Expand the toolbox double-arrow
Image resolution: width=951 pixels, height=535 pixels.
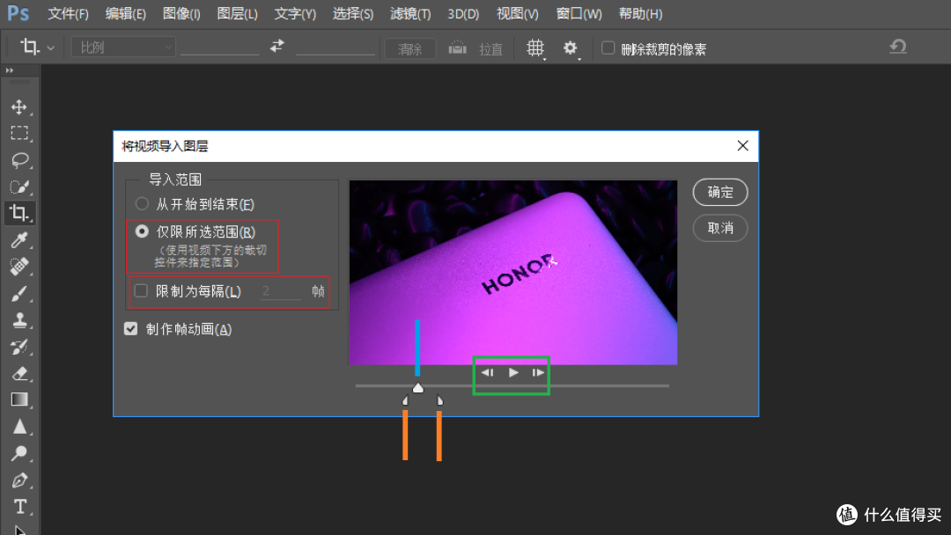tap(9, 71)
